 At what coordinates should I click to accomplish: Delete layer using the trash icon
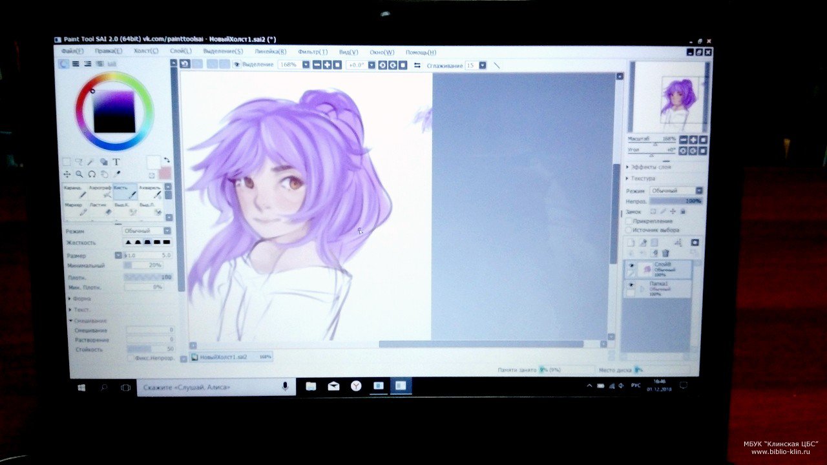(665, 253)
